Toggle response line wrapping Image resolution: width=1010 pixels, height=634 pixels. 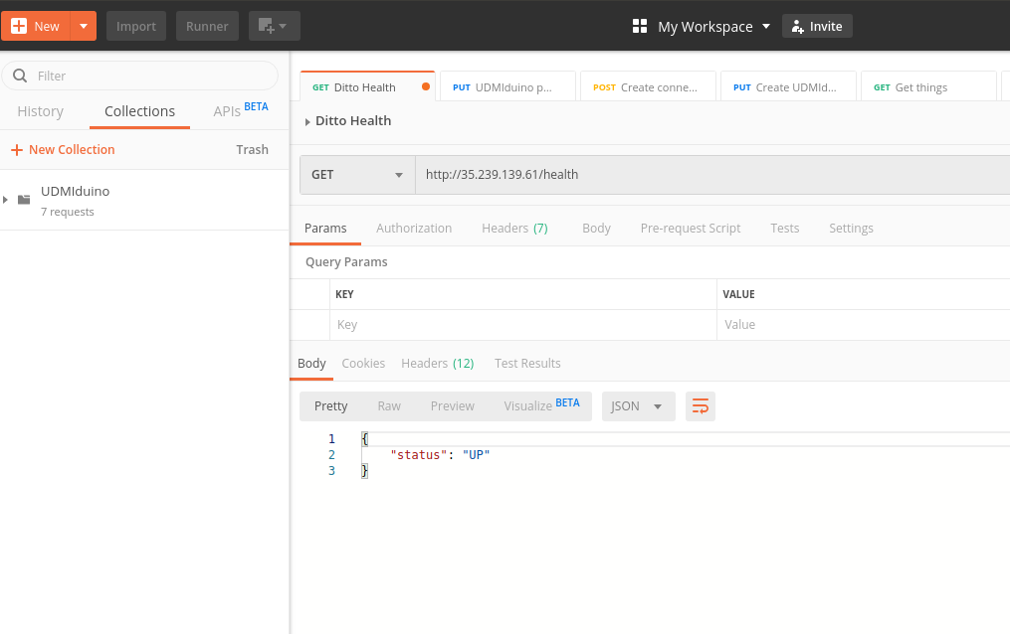(x=701, y=406)
